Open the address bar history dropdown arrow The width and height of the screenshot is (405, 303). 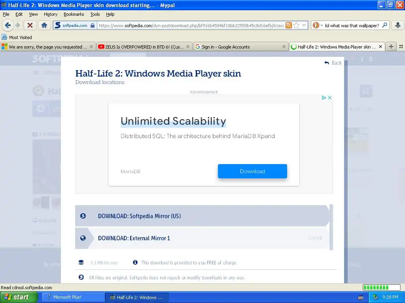pyautogui.click(x=304, y=25)
